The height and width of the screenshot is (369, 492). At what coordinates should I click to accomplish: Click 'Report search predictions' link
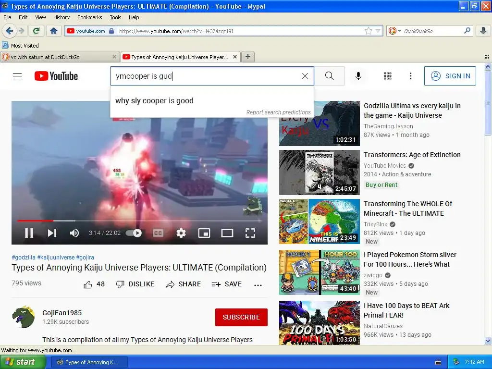tap(278, 112)
